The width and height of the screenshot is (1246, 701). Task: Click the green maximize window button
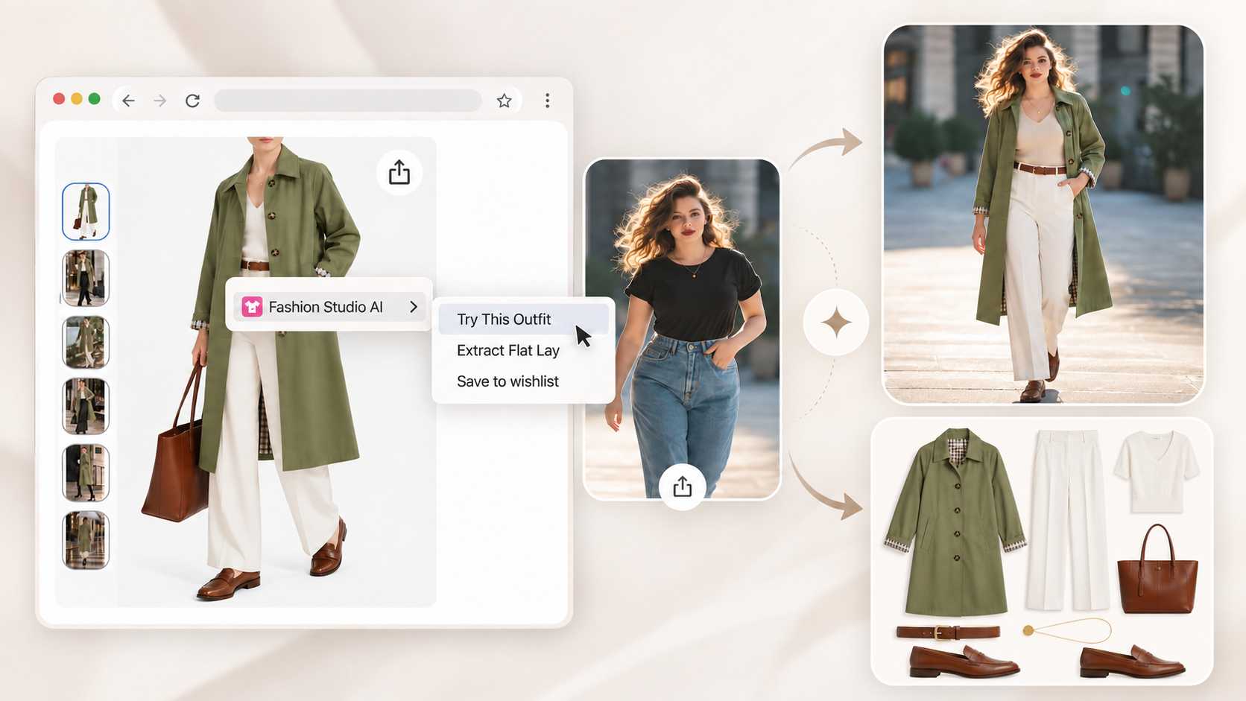[95, 99]
